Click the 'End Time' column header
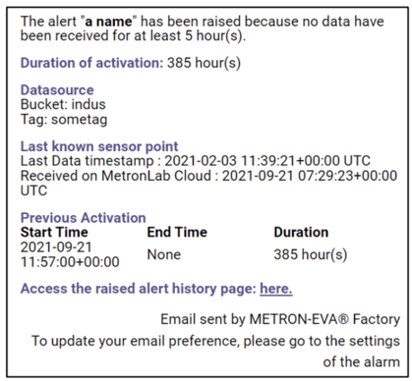This screenshot has height=381, width=412. [177, 232]
